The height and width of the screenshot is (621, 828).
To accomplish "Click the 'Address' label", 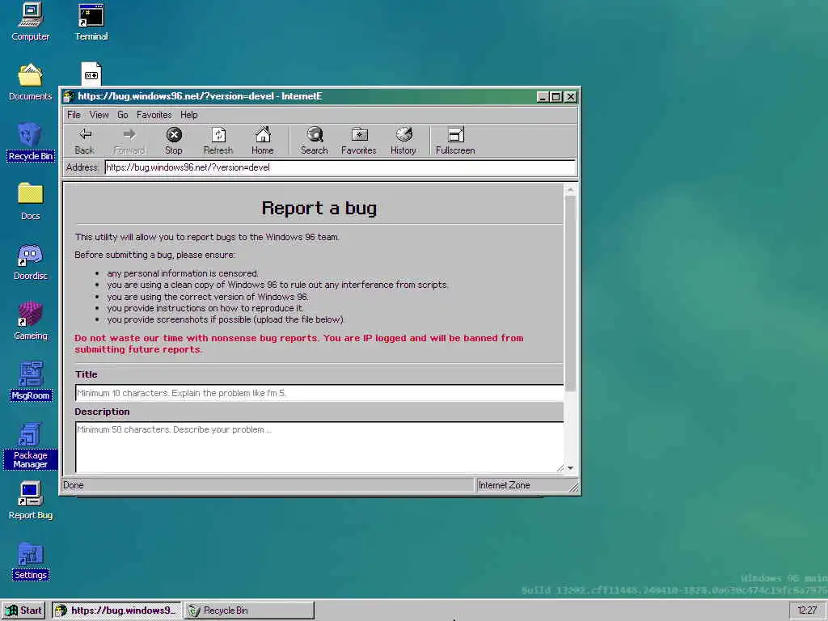I will coord(82,167).
